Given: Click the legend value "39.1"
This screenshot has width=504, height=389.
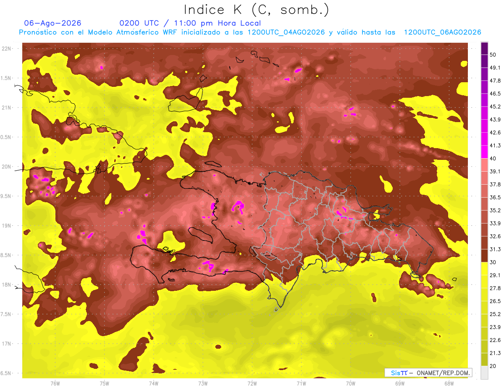Looking at the screenshot, I should pyautogui.click(x=495, y=171).
